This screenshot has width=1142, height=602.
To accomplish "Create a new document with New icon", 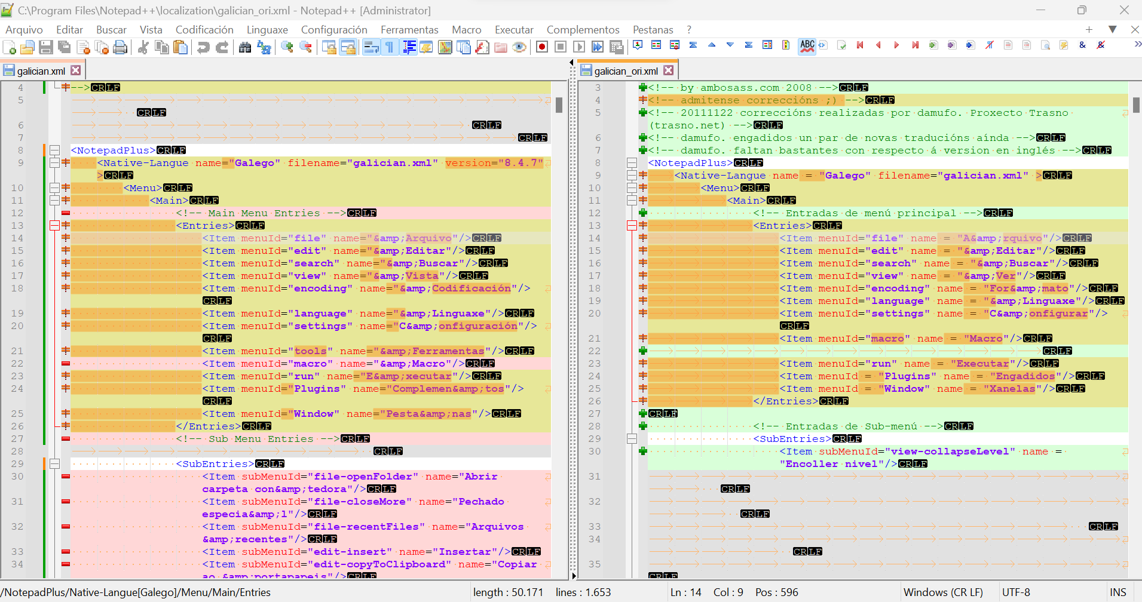I will [10, 47].
